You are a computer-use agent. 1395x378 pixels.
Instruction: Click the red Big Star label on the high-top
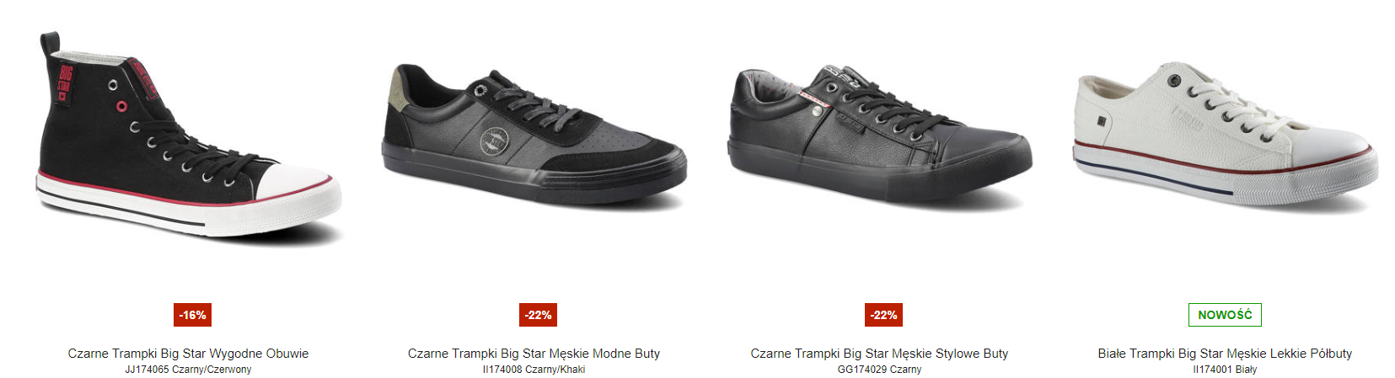pos(65,83)
